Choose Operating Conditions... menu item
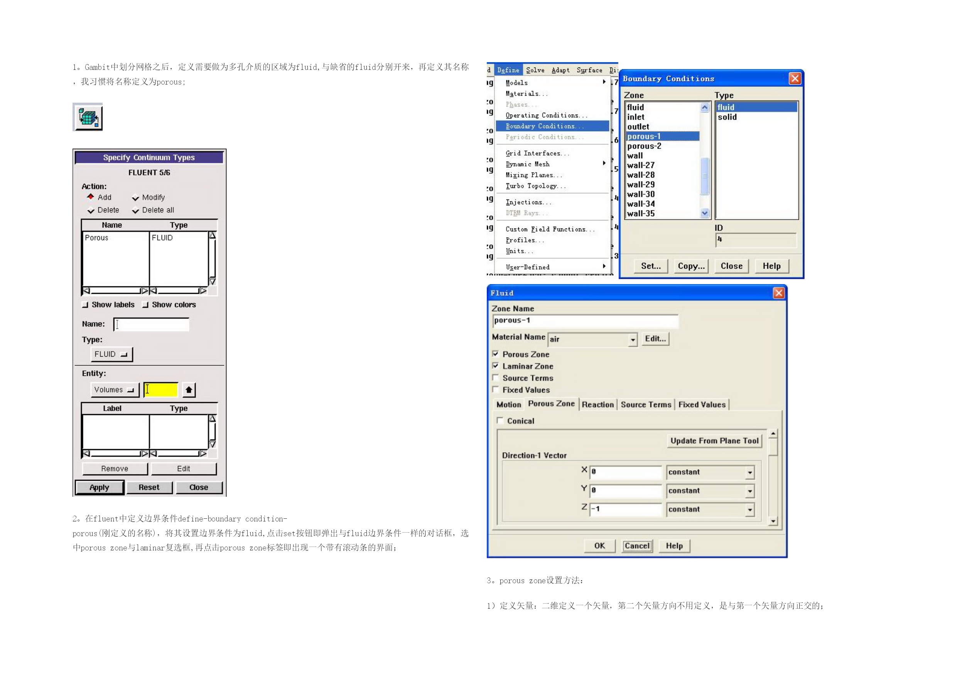The width and height of the screenshot is (957, 677). coord(553,115)
